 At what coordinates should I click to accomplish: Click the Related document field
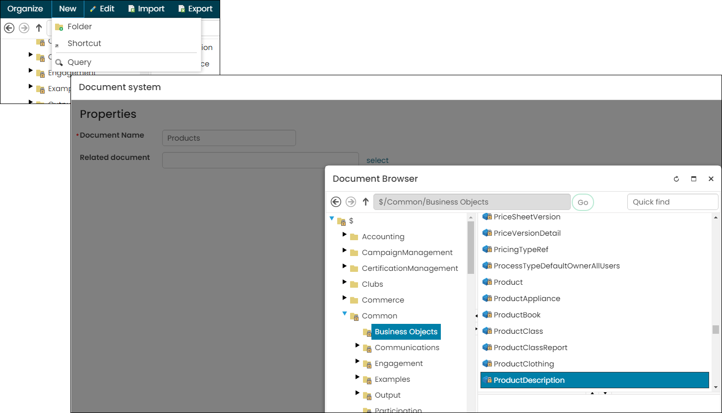pyautogui.click(x=260, y=160)
